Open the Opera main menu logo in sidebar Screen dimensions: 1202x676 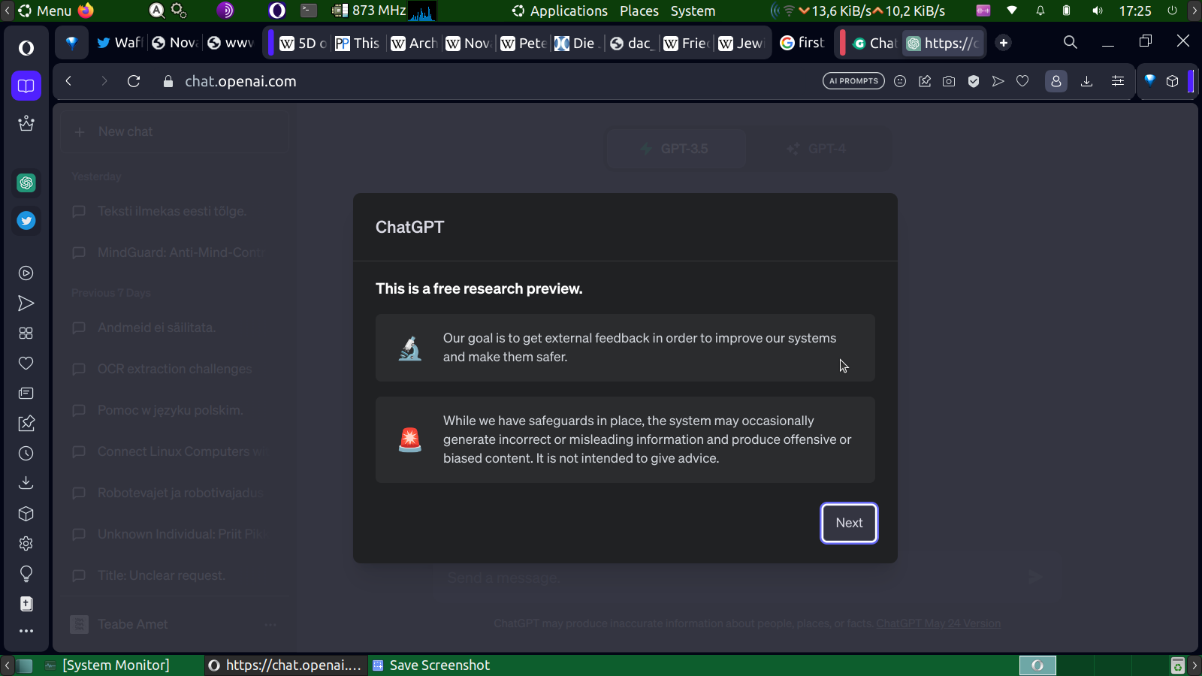(26, 48)
